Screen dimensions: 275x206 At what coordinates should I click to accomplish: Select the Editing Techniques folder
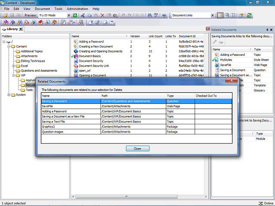[x=33, y=61]
